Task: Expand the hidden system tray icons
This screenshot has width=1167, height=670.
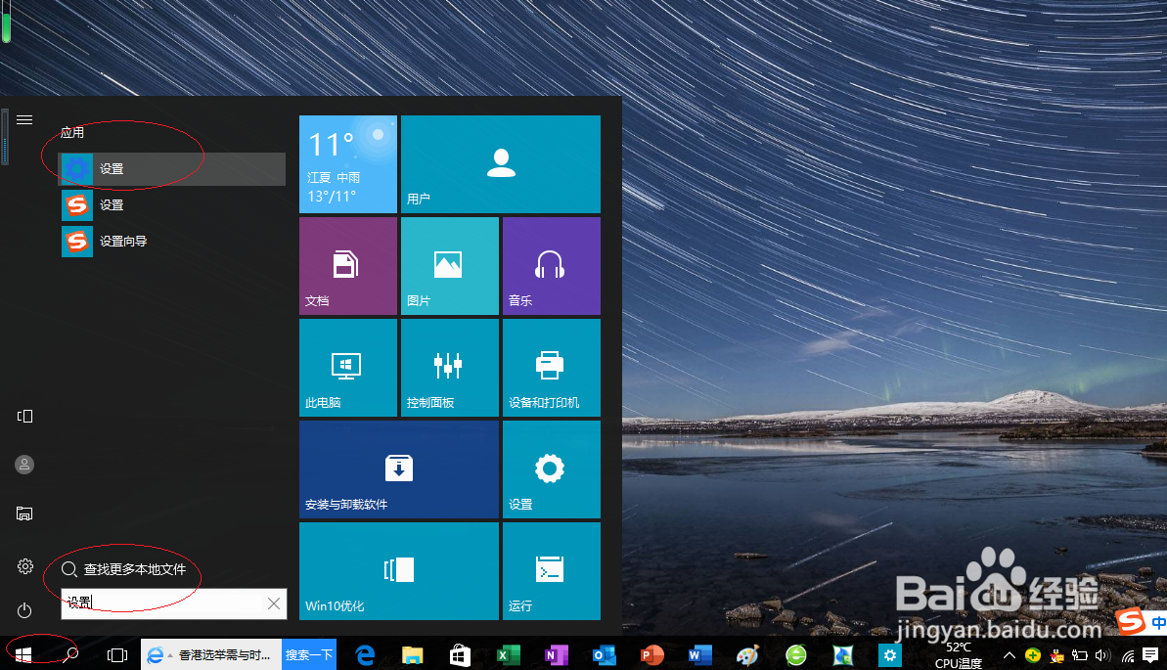Action: click(x=1010, y=656)
